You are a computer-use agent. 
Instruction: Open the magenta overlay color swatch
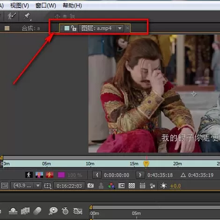coord(61,175)
